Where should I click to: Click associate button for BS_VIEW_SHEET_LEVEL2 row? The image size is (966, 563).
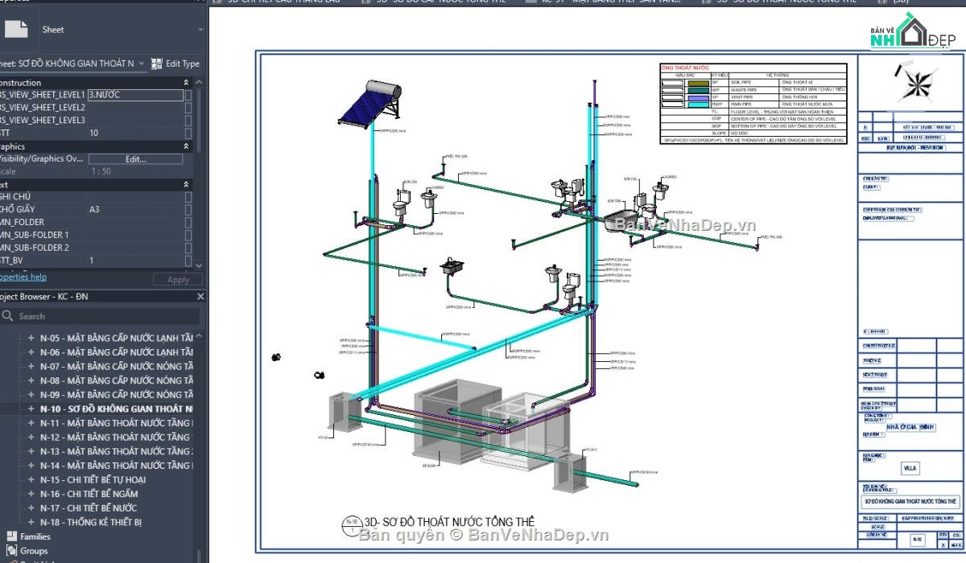point(188,108)
